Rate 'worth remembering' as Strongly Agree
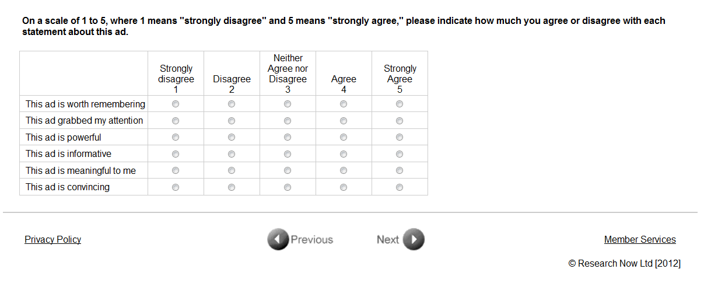Image resolution: width=704 pixels, height=283 pixels. pos(400,104)
